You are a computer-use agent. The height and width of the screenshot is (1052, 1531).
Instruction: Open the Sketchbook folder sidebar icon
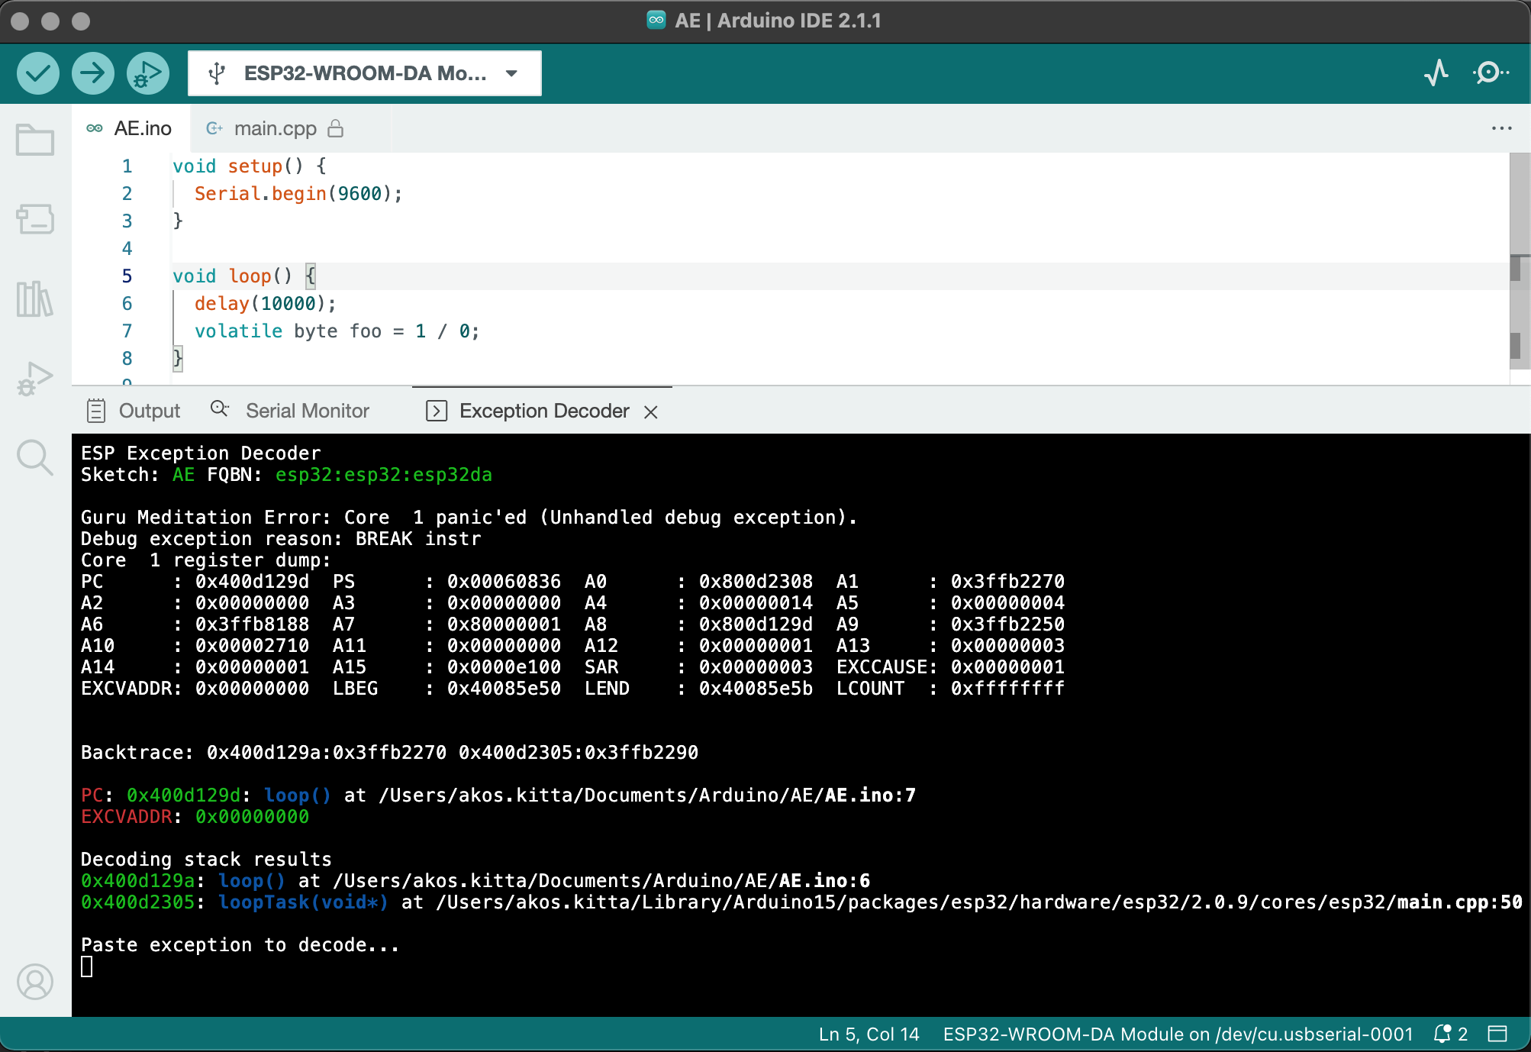35,140
